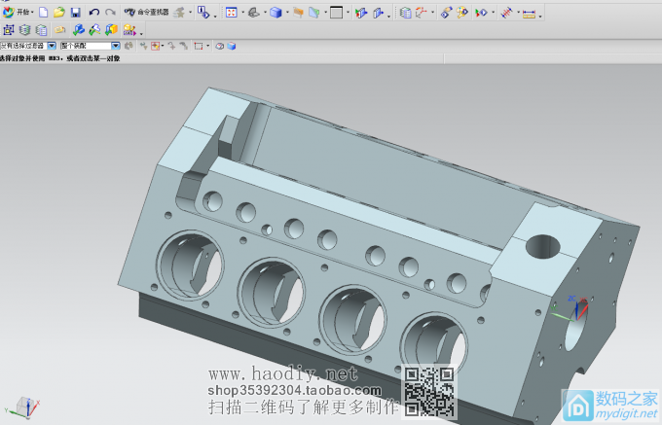
Task: Toggle the dashed rectangle selection mode
Action: coord(198,46)
